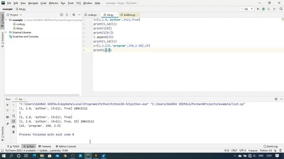Hide the Project tool window
Screen dimensions: 284x159
(x=79, y=15)
